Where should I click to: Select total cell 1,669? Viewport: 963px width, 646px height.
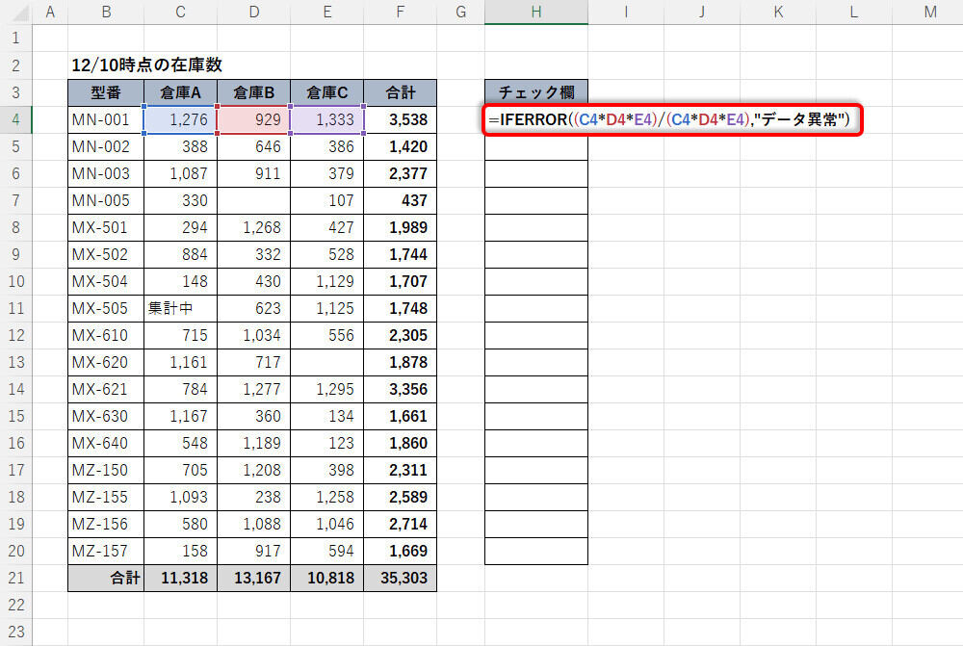(x=401, y=552)
